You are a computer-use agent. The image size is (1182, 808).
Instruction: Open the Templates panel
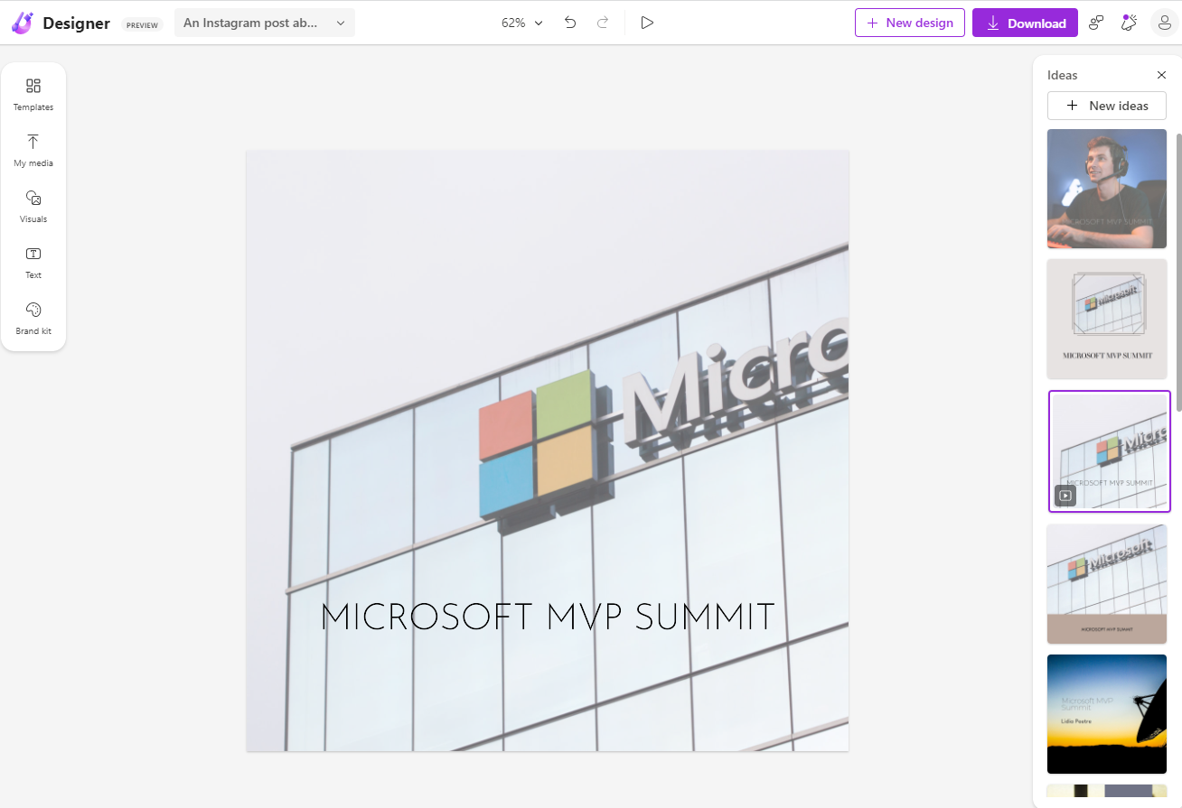(x=33, y=94)
